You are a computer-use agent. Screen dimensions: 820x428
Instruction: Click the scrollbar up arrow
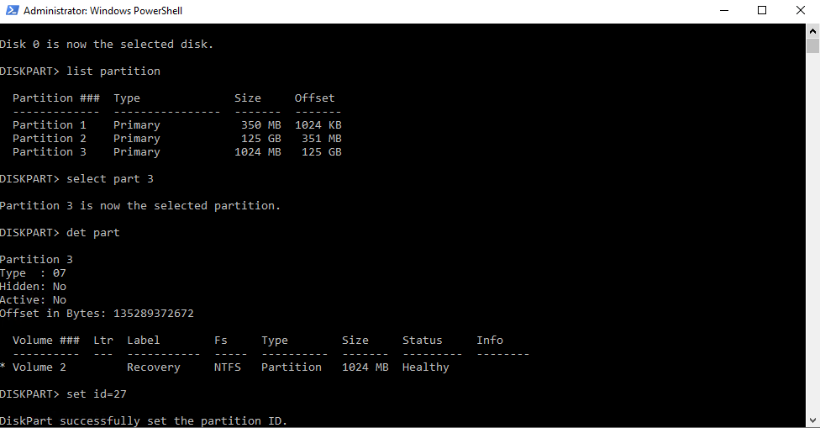(x=812, y=31)
